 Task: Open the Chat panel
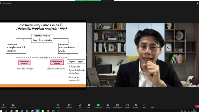coord(89,106)
